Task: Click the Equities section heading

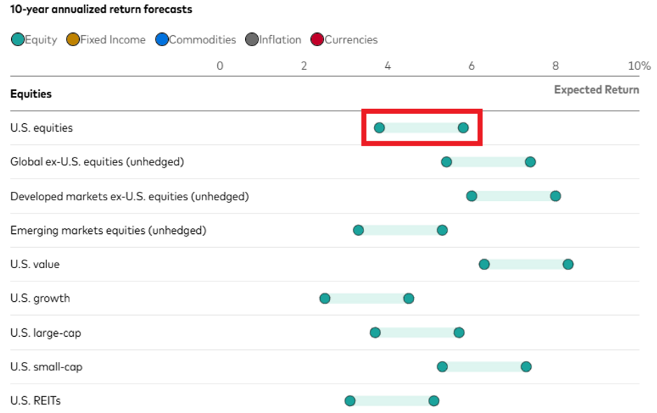Action: (31, 94)
